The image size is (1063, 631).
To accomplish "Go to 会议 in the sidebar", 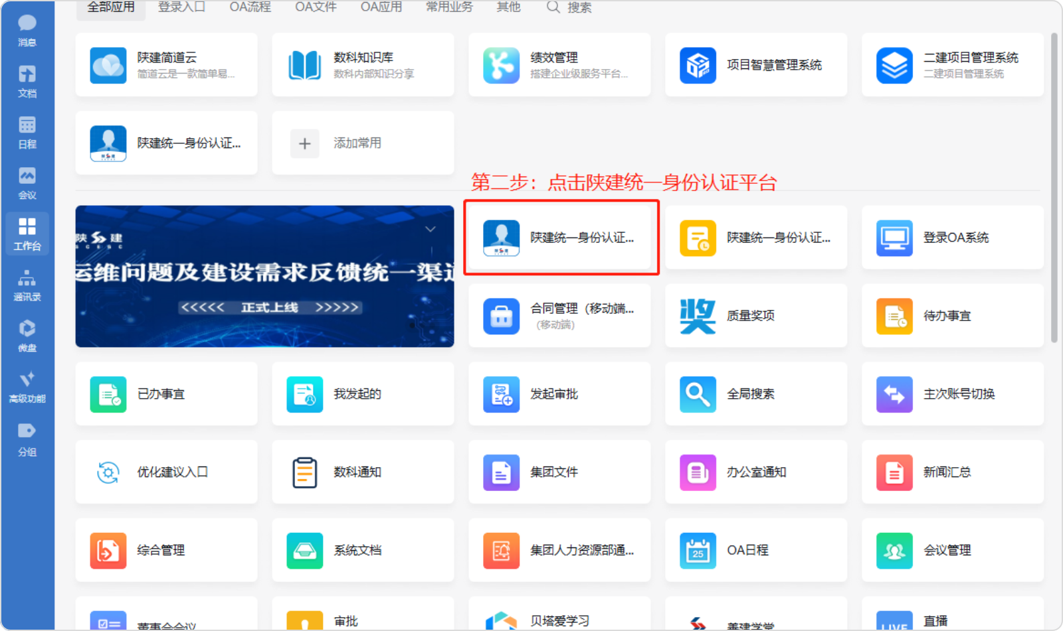I will [27, 183].
